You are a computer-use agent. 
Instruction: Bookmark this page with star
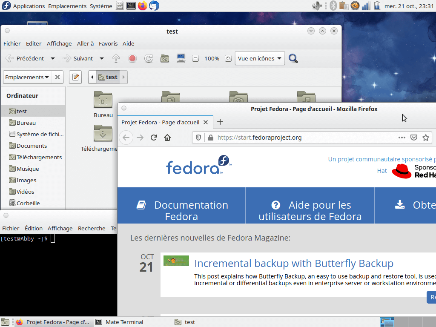[426, 138]
